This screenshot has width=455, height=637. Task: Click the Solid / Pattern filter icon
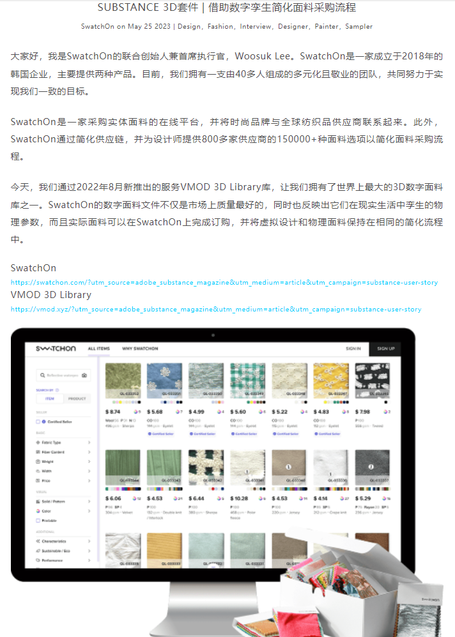pyautogui.click(x=38, y=502)
